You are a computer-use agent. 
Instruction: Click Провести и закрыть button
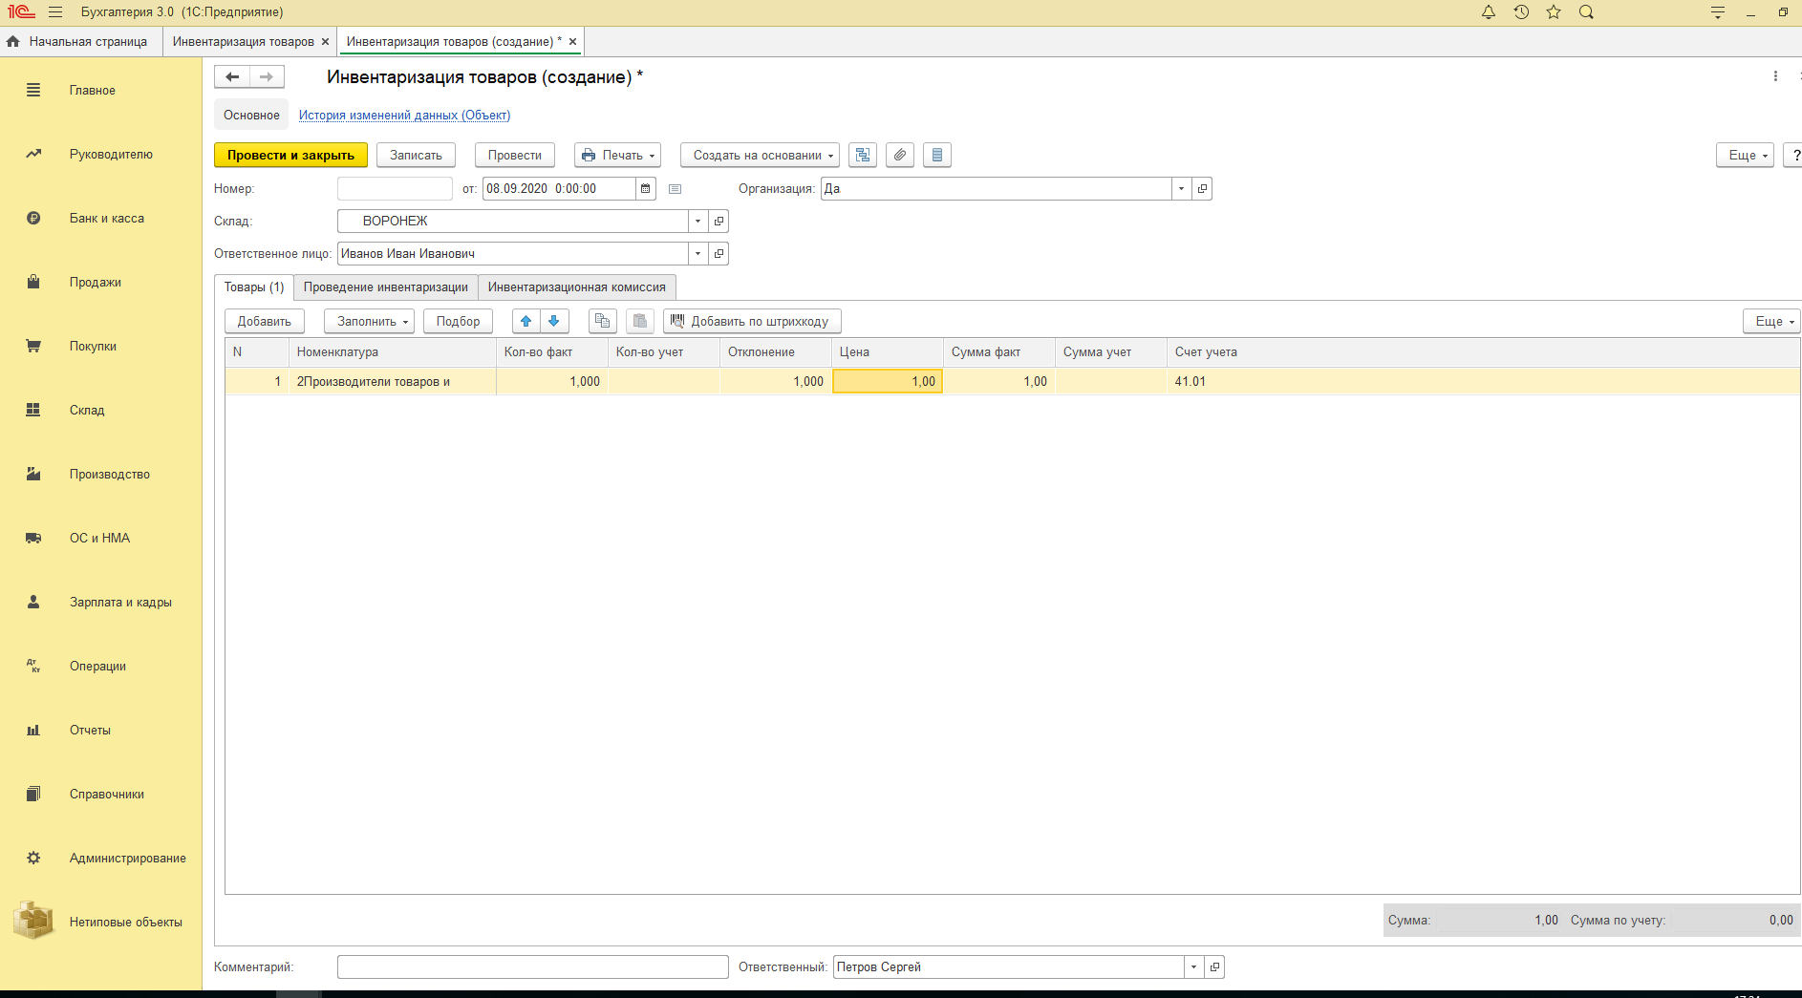click(x=290, y=155)
